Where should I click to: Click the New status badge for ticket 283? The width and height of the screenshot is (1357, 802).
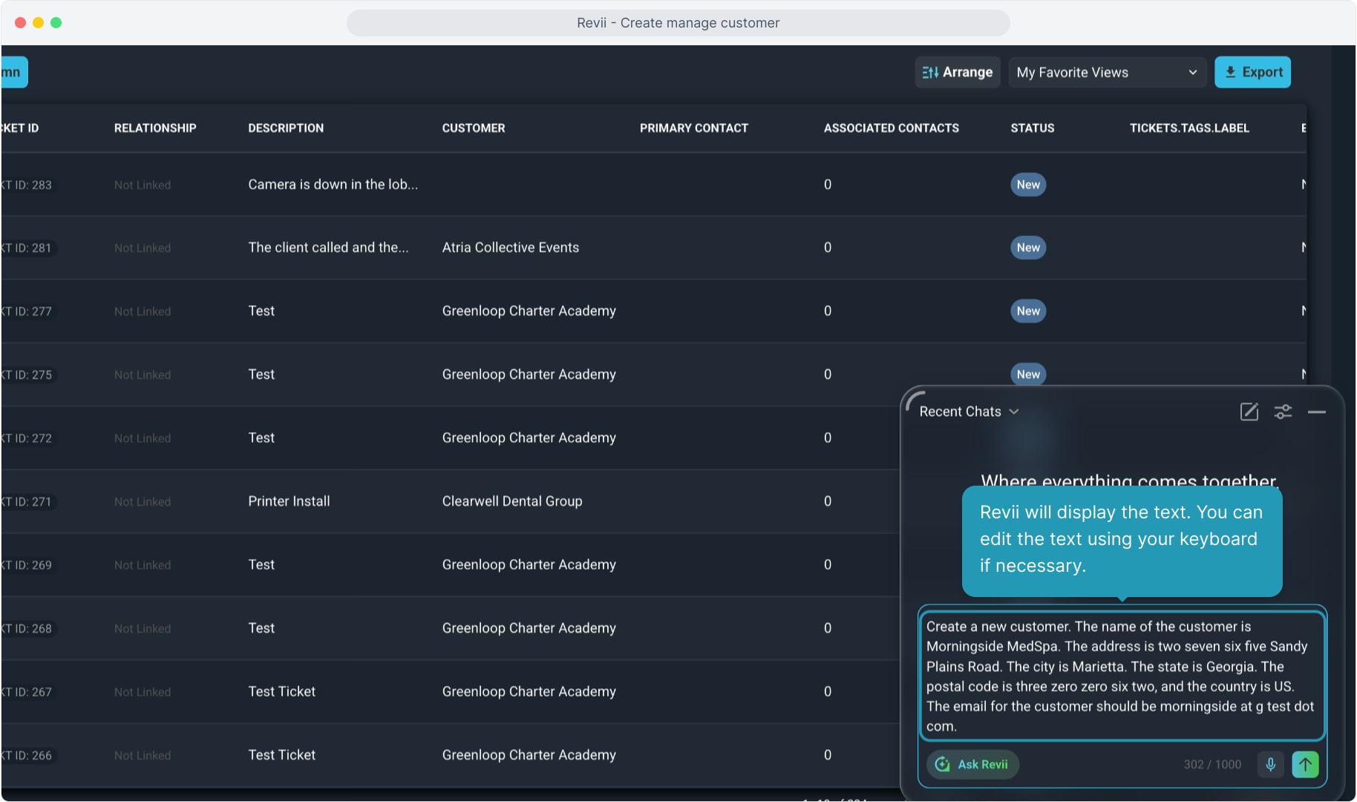[1027, 185]
